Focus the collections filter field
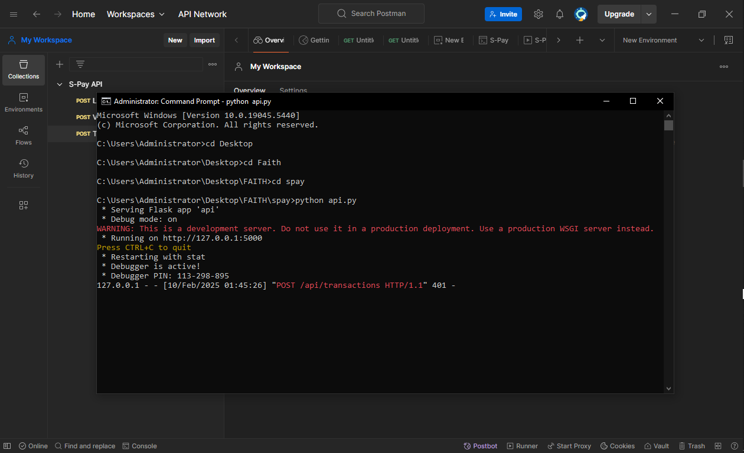Viewport: 744px width, 453px height. [136, 64]
